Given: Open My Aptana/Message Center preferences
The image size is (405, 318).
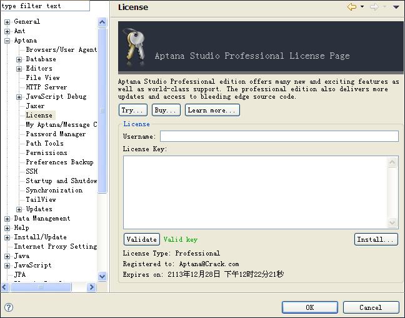Looking at the screenshot, I should (x=61, y=124).
